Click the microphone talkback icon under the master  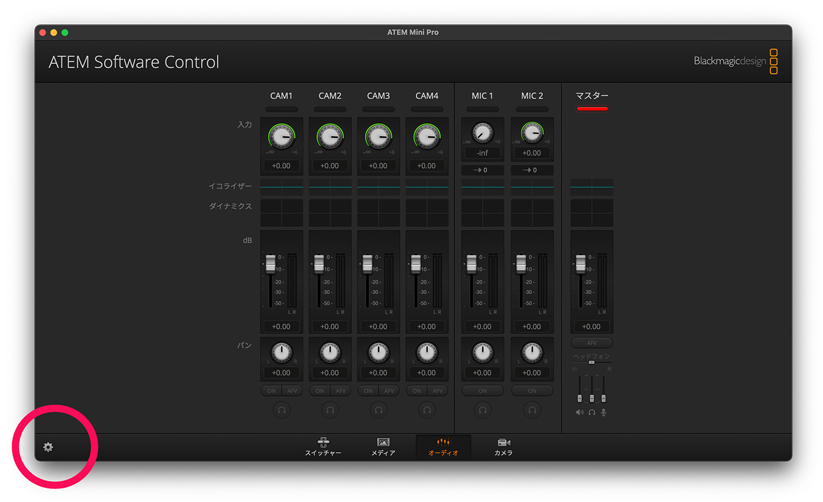pos(604,412)
